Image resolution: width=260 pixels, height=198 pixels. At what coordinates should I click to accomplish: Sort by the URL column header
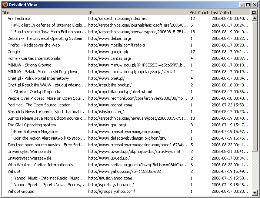(x=138, y=13)
